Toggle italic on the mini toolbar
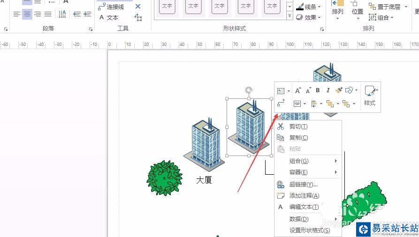Image resolution: width=419 pixels, height=237 pixels. click(328, 90)
